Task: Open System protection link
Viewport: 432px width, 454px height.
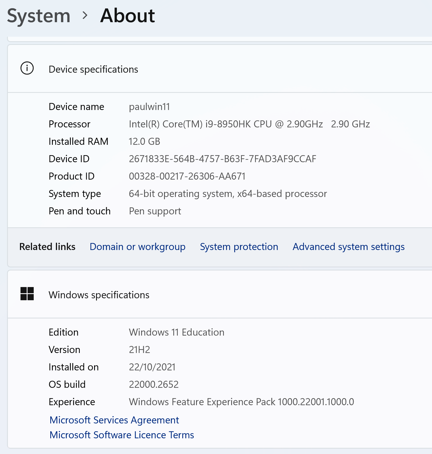Action: pyautogui.click(x=239, y=247)
